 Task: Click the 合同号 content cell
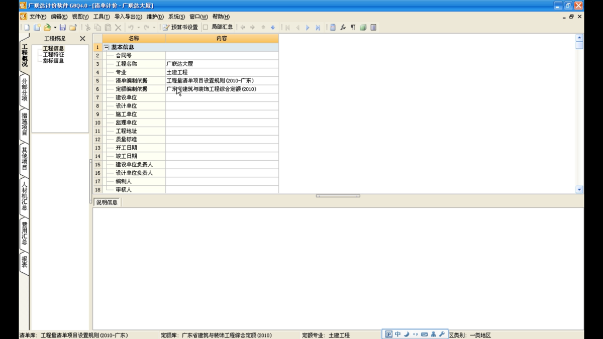(222, 56)
